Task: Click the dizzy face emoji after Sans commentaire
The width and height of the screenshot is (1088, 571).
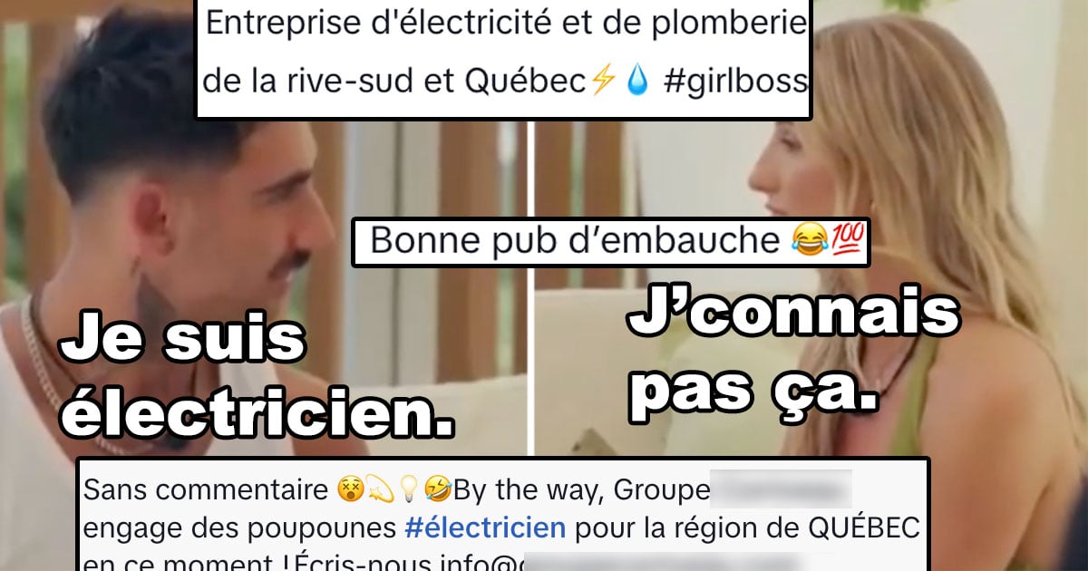Action: click(347, 490)
